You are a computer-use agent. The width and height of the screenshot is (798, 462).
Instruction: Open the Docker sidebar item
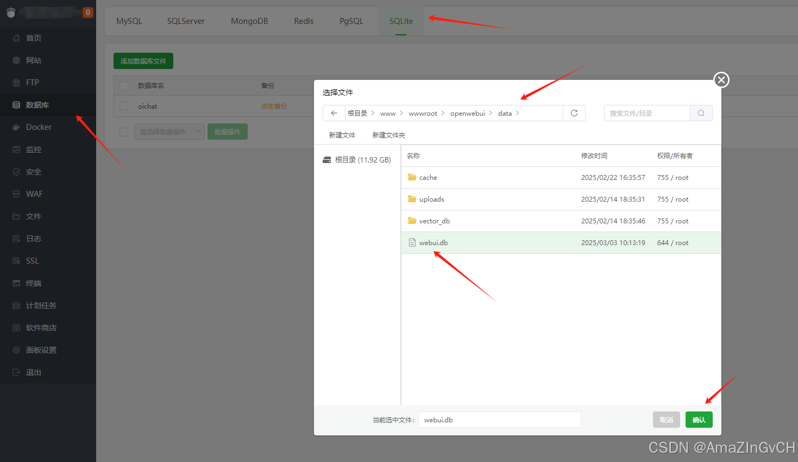click(x=48, y=127)
